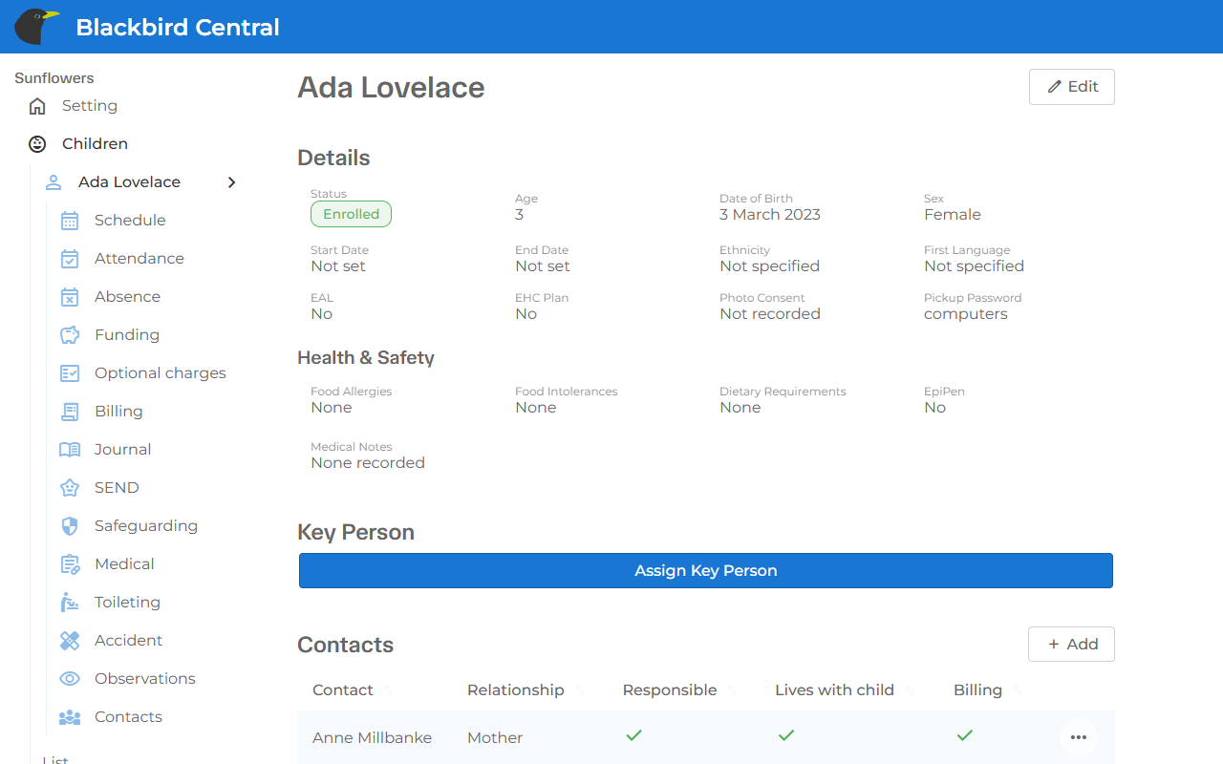
Task: Click the Ada Lovelace page heading
Action: (x=391, y=88)
